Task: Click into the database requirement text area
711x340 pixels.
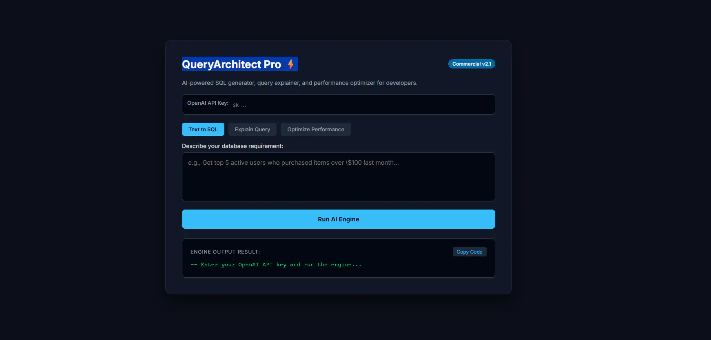Action: tap(339, 177)
